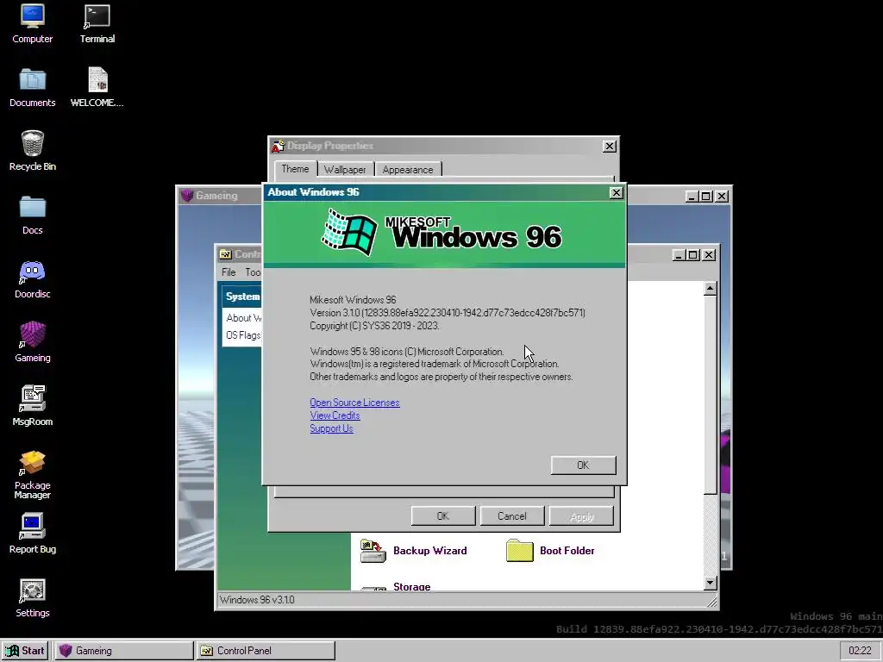The image size is (883, 662).
Task: Click Cancel in Display Properties dialog
Action: pos(512,516)
